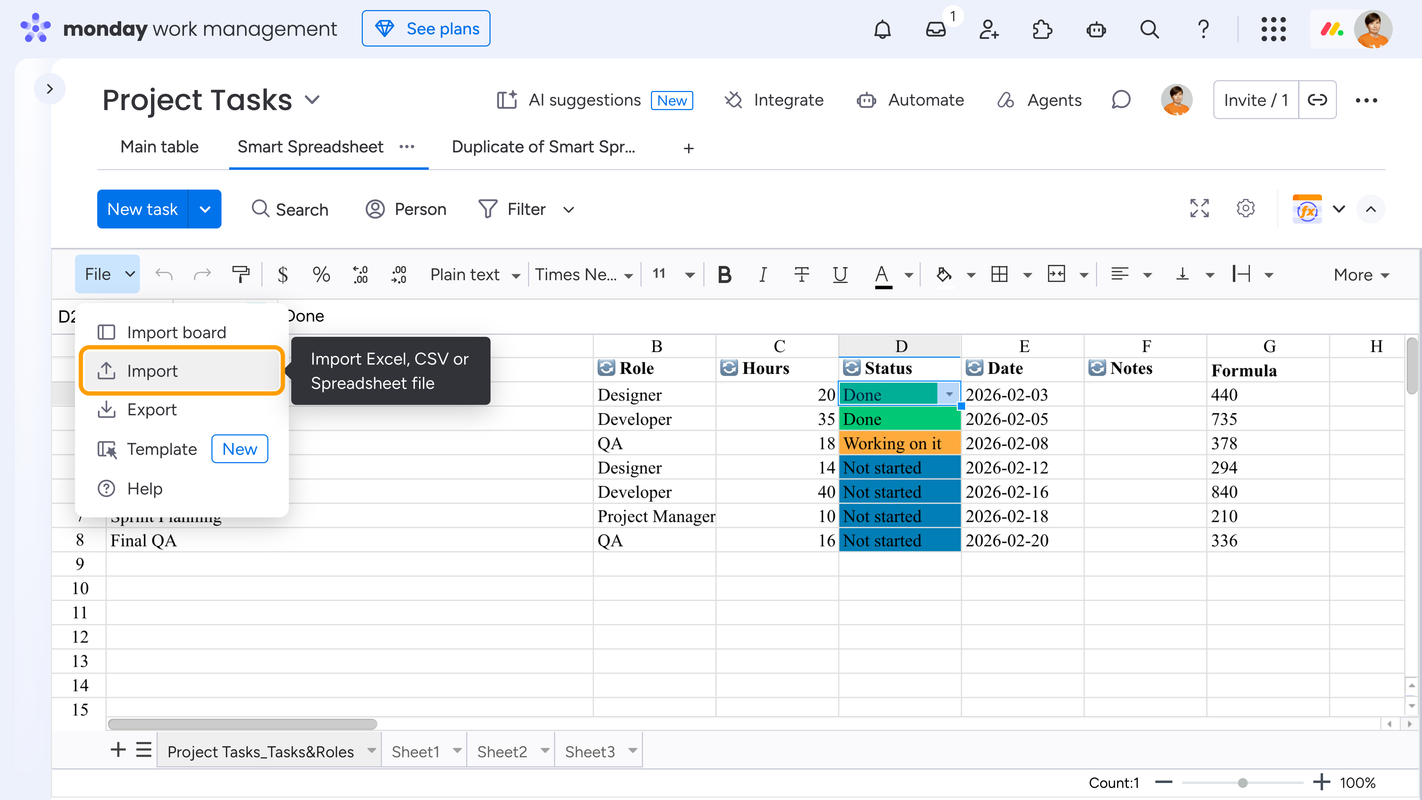Choose Template from the File menu
This screenshot has height=800, width=1422.
pyautogui.click(x=181, y=449)
